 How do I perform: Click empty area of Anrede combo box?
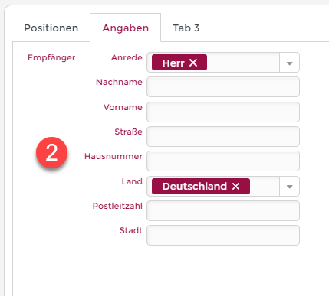[x=243, y=63]
